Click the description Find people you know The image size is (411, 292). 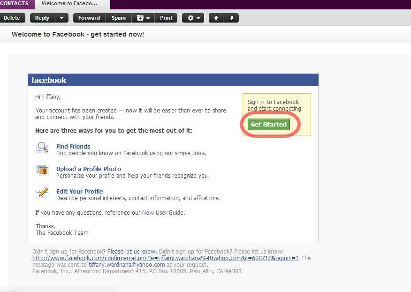click(131, 153)
